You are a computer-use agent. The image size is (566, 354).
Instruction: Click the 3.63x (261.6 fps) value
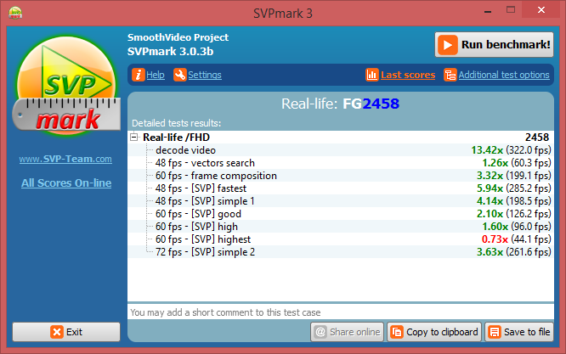[x=513, y=252]
